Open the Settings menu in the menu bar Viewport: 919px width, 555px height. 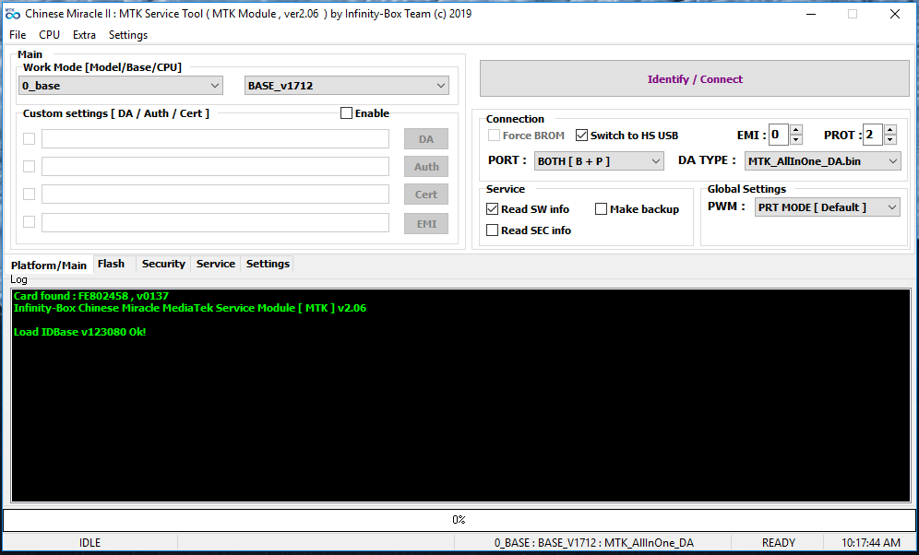[127, 34]
